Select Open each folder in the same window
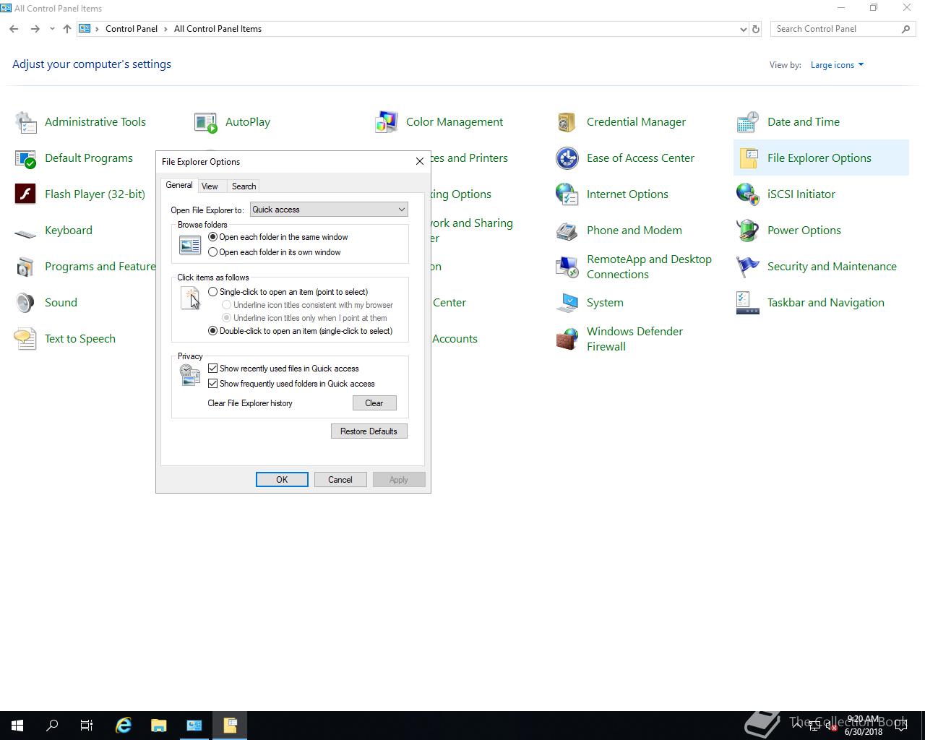The image size is (925, 740). [x=212, y=237]
